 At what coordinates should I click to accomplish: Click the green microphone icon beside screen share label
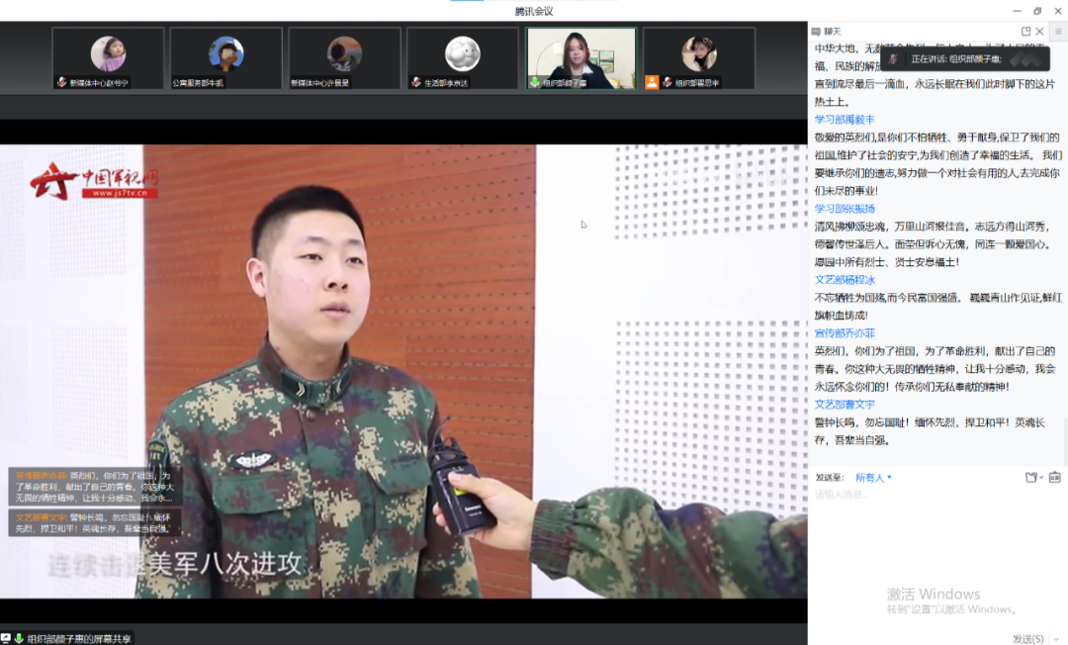pyautogui.click(x=19, y=638)
